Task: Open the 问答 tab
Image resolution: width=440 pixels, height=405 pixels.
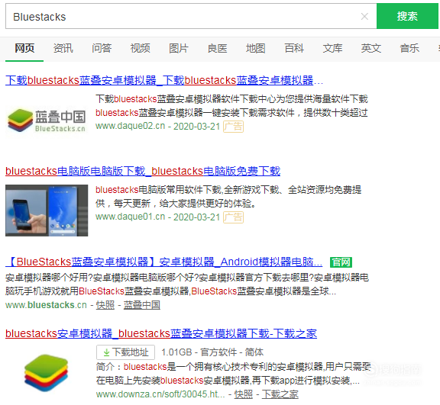Action: click(102, 48)
